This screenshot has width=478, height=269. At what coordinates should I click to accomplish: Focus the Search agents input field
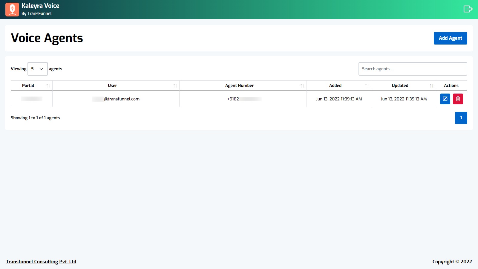coord(413,69)
